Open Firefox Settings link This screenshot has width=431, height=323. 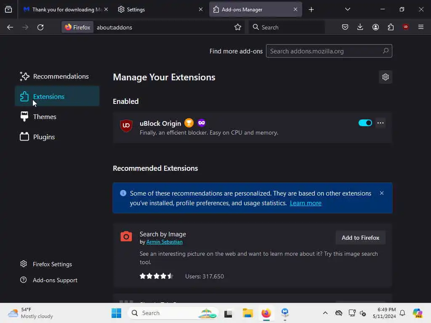[x=46, y=264]
